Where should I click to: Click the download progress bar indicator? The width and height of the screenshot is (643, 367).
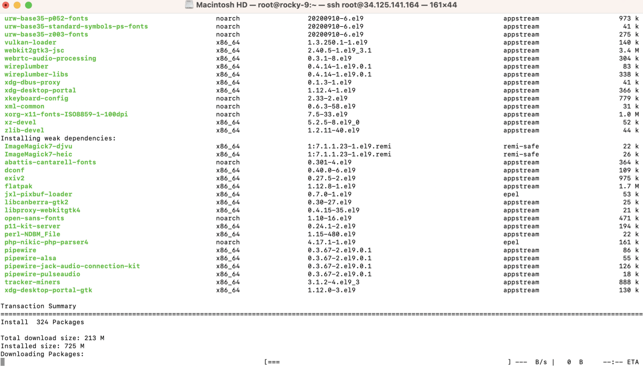coord(272,362)
